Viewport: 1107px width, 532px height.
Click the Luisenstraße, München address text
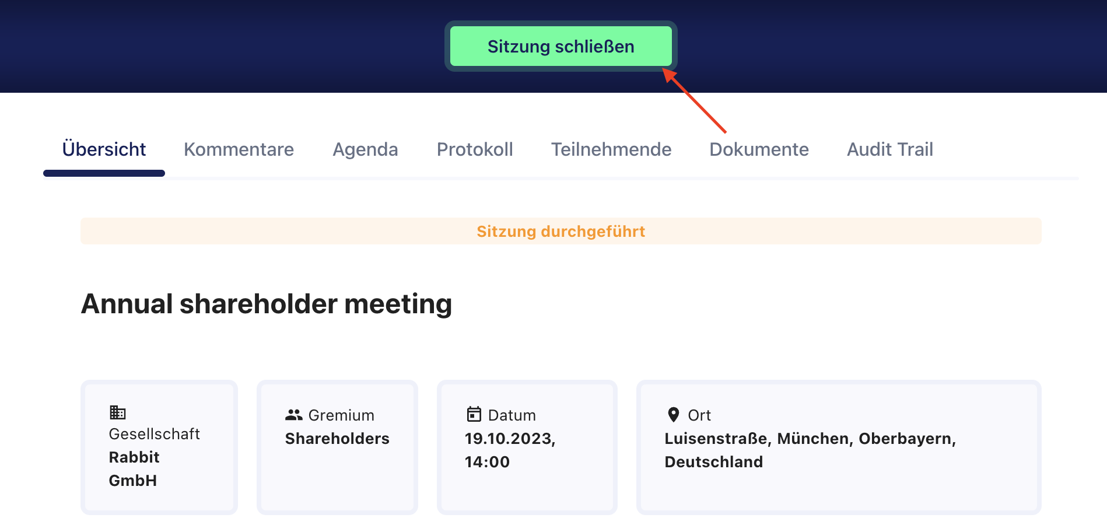pos(758,439)
